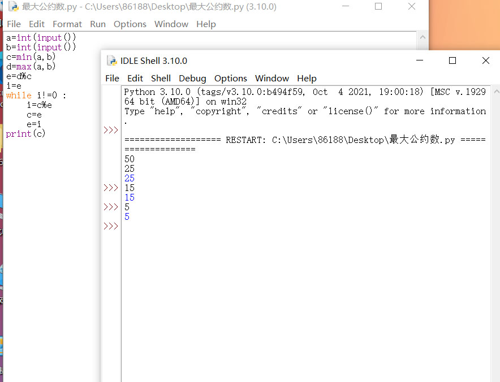500x382 pixels.
Task: Click the 'a=int(input())' code line
Action: tap(41, 38)
